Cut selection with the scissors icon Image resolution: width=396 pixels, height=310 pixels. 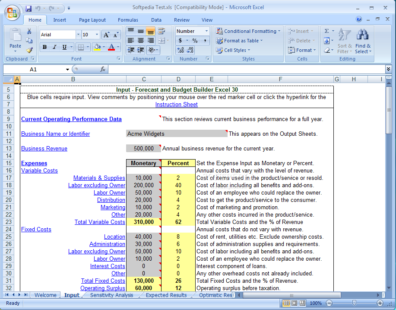tap(29, 31)
